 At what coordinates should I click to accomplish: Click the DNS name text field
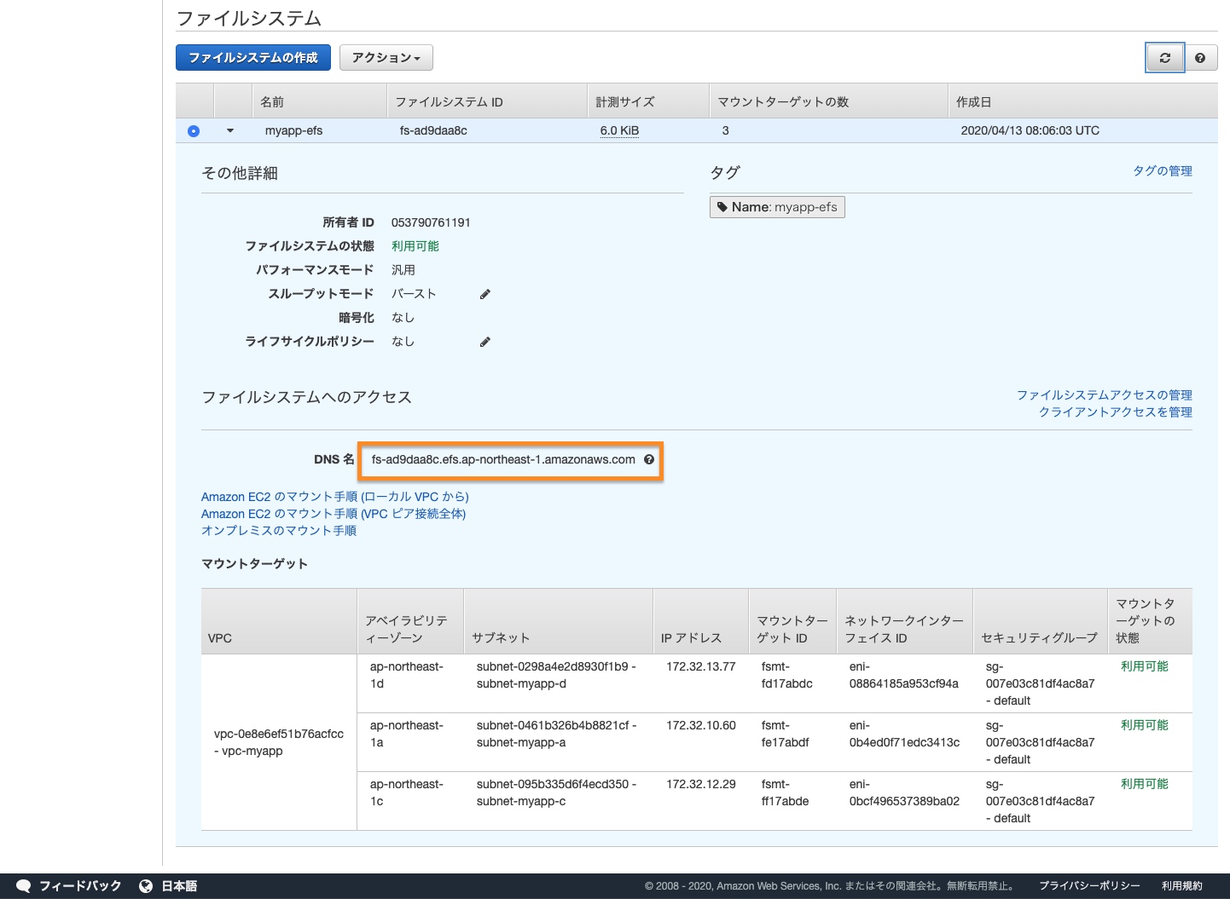click(503, 460)
